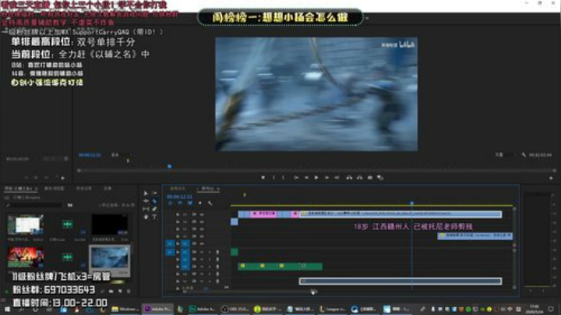Mark In point in Program monitor

click(x=274, y=178)
